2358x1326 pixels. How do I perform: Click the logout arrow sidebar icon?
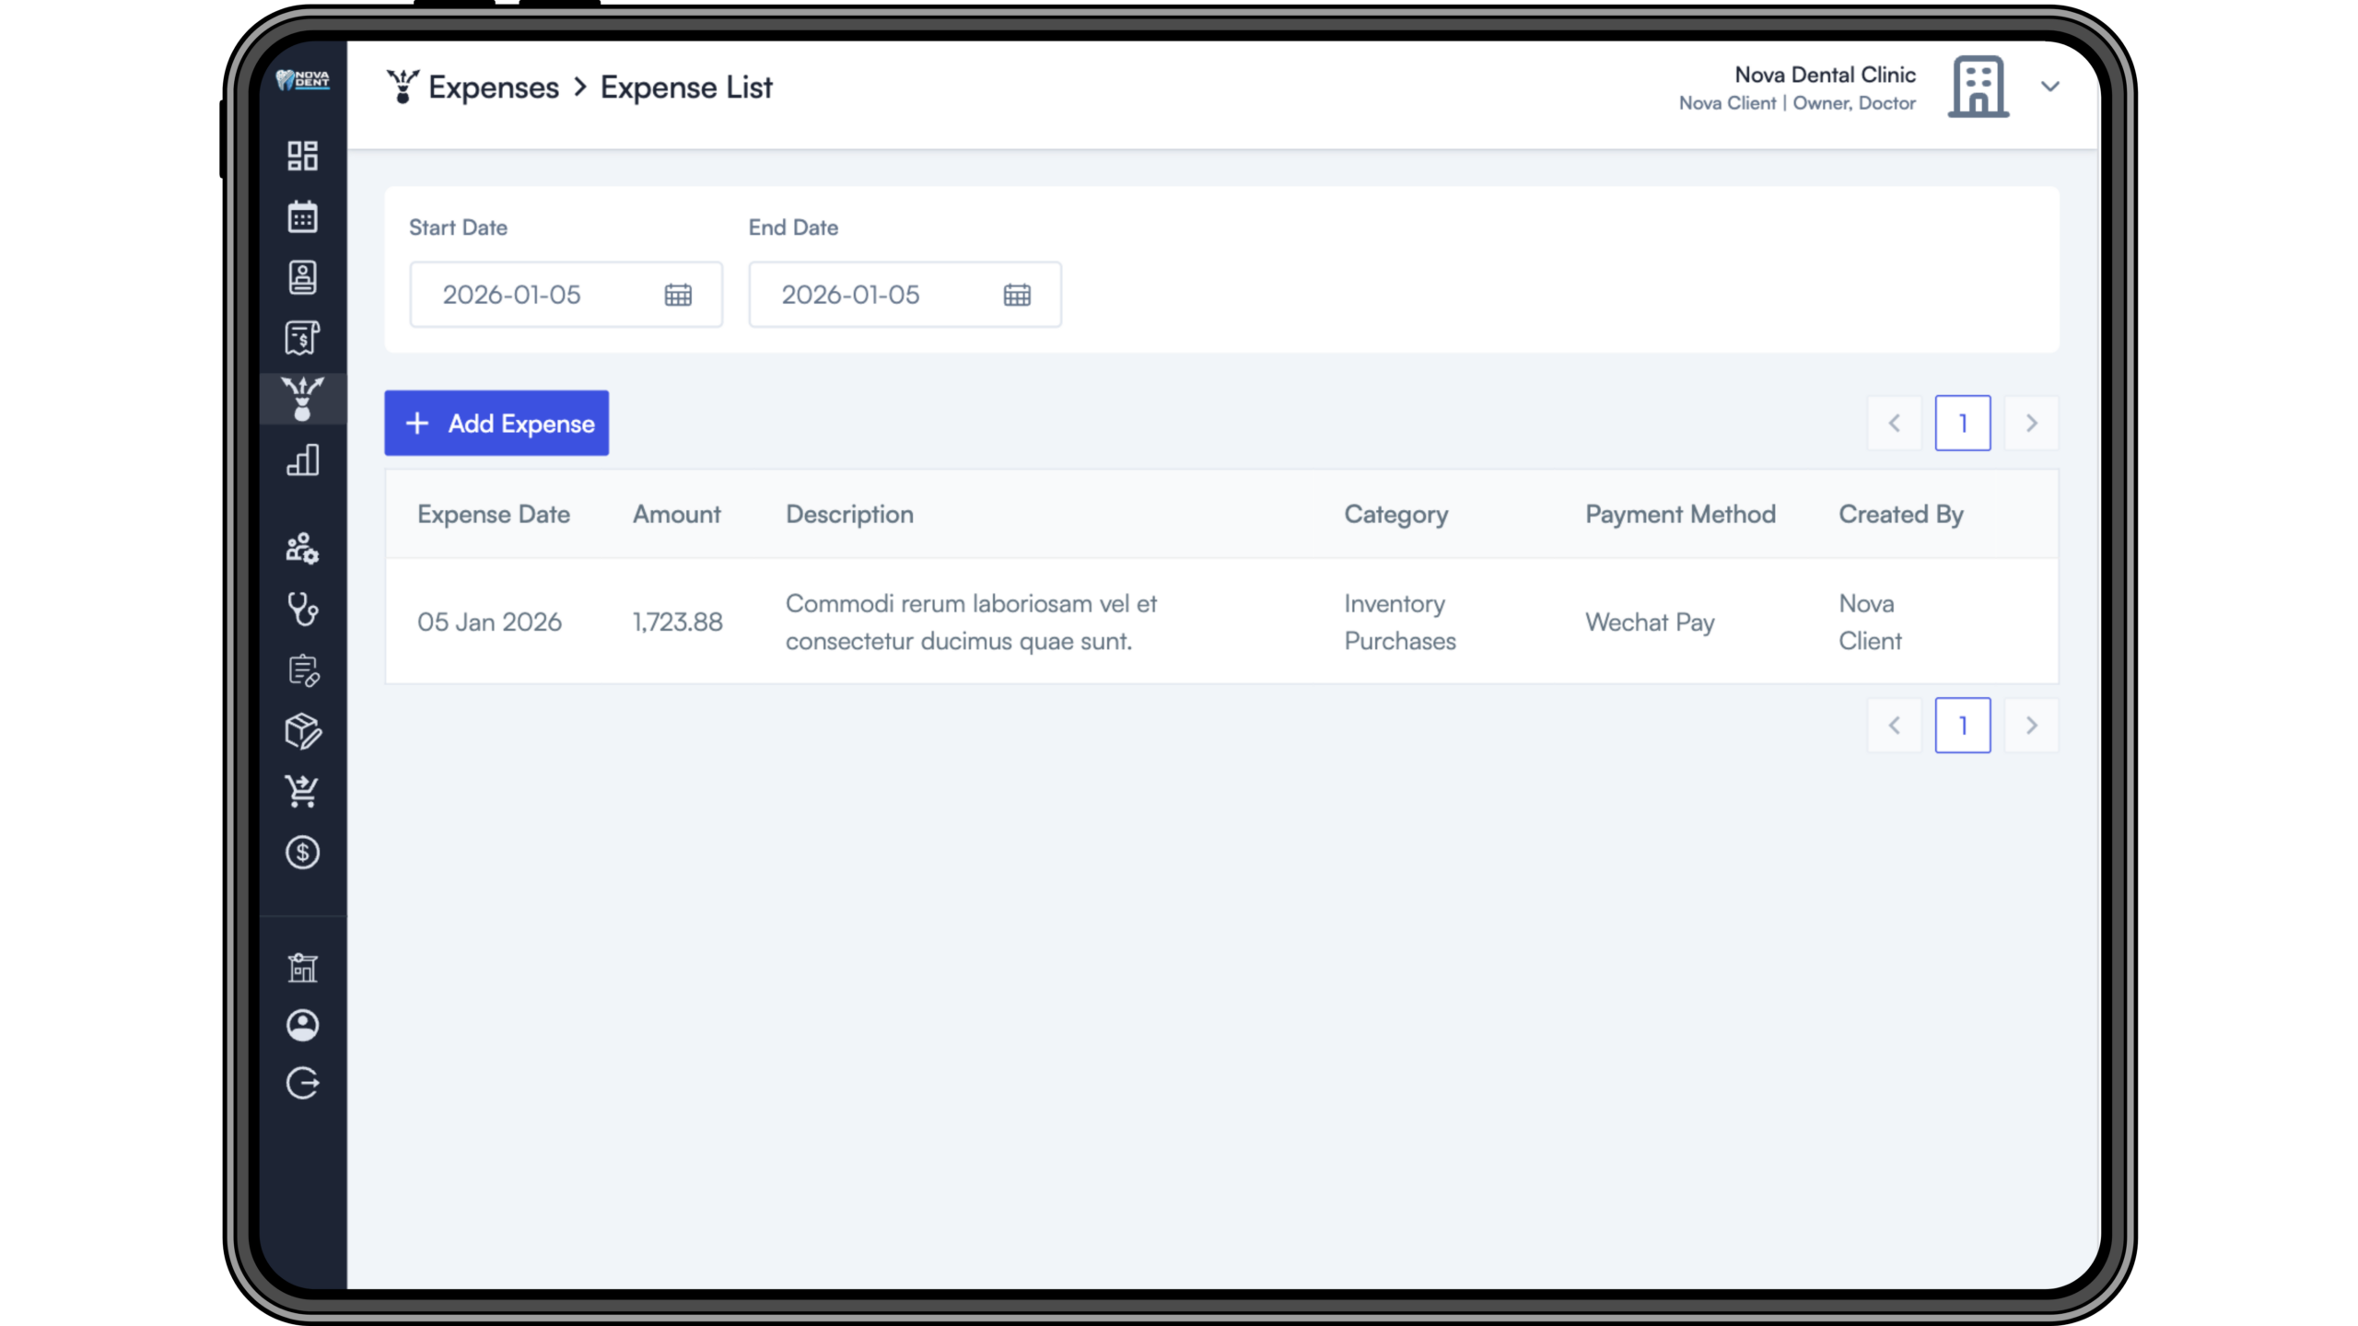(302, 1084)
